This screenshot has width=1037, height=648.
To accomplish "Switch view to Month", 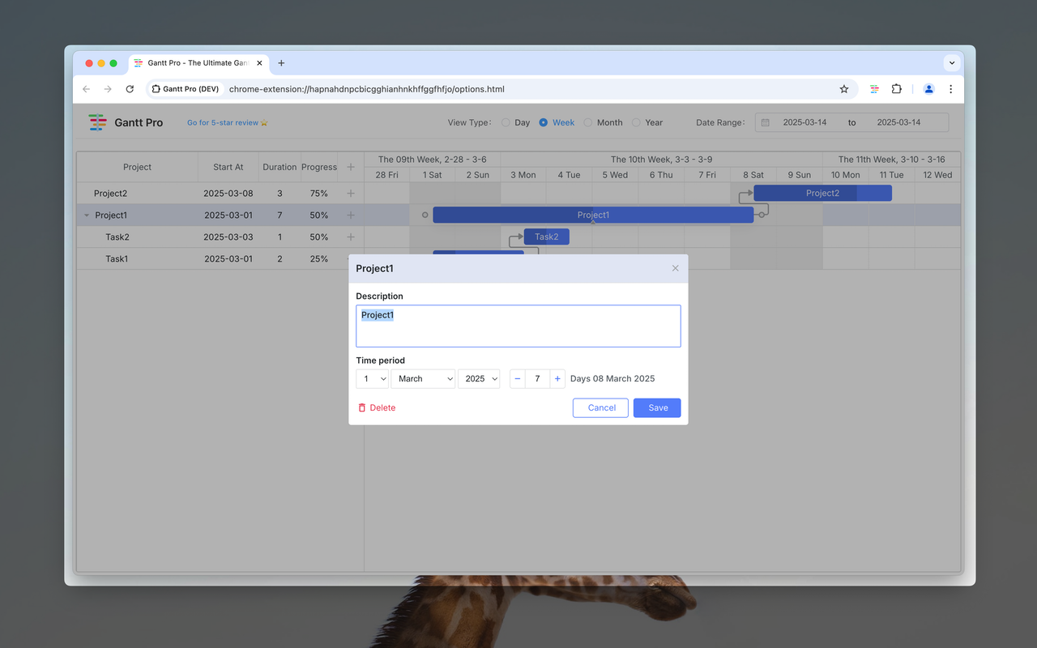I will 587,122.
